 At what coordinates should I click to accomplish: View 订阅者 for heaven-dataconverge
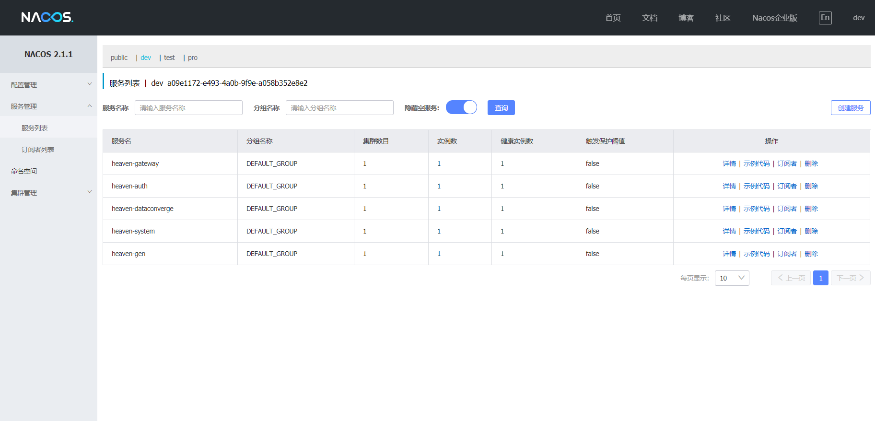[787, 209]
